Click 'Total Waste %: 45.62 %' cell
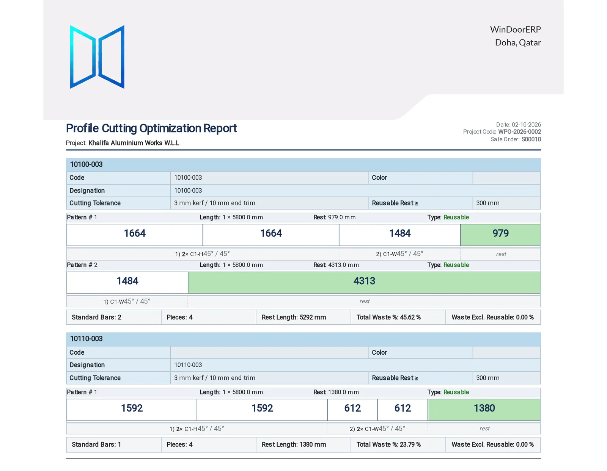Image resolution: width=607 pixels, height=471 pixels. coord(398,318)
